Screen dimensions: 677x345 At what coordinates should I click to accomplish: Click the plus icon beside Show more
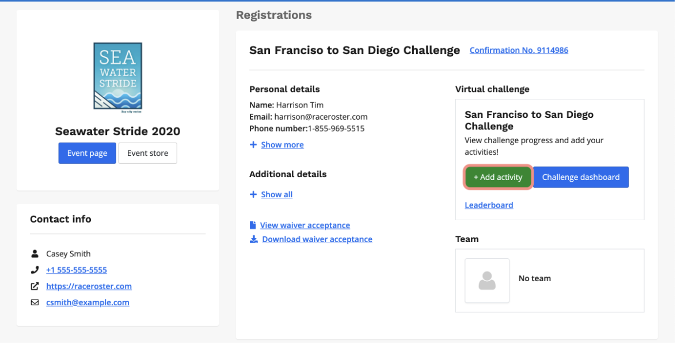[253, 145]
